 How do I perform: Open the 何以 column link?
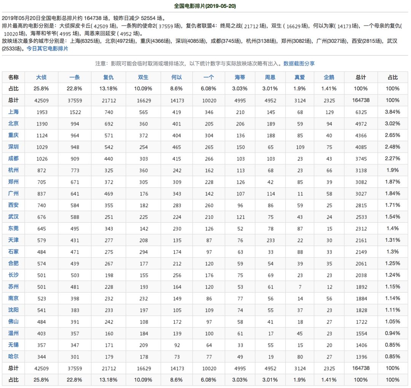pos(176,77)
